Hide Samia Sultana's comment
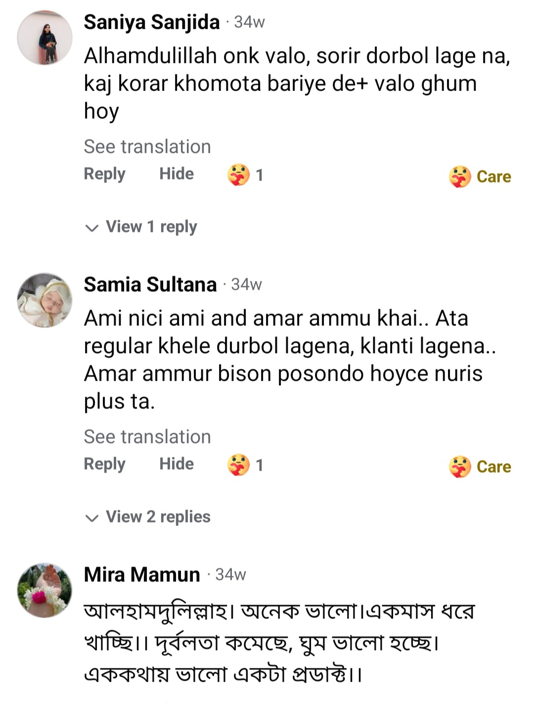534x703 pixels. [177, 464]
